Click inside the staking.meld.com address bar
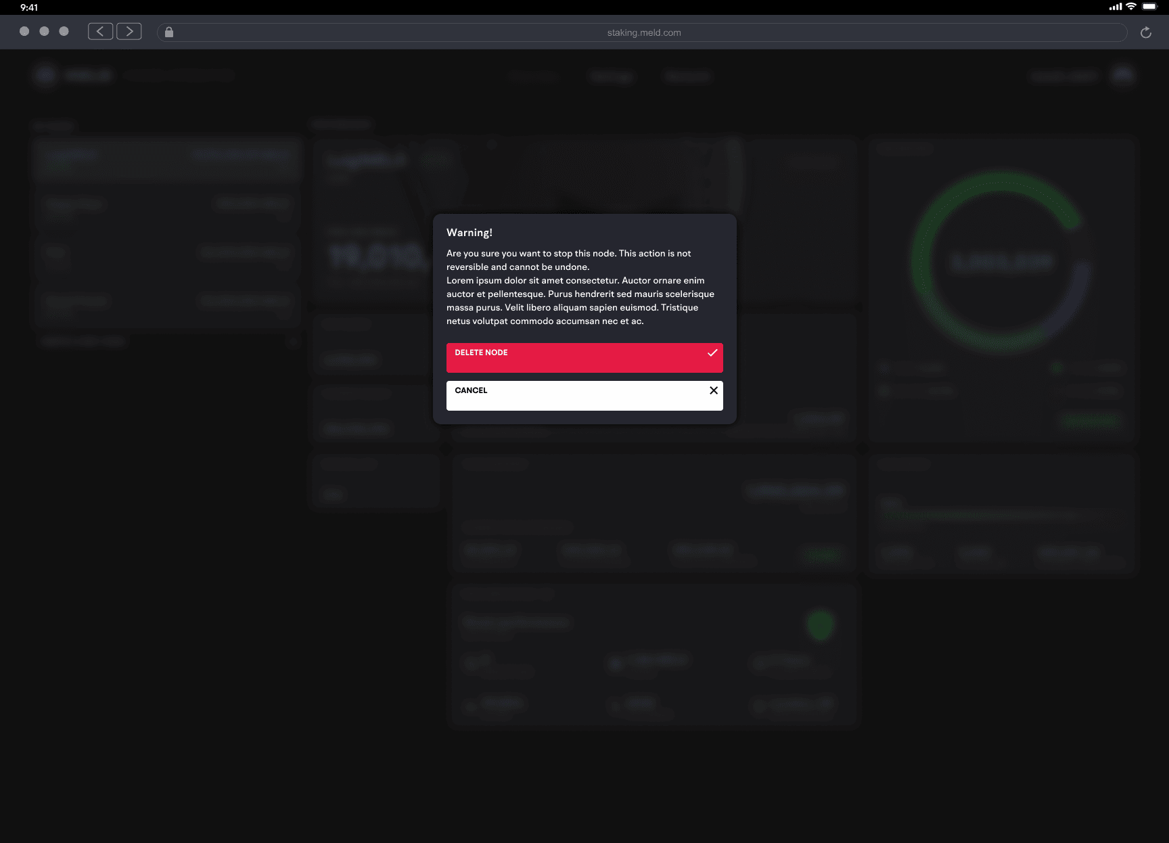The width and height of the screenshot is (1169, 843). (x=643, y=32)
